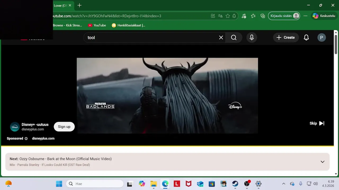Open Copilot Keskustelu panel
Image resolution: width=339 pixels, height=190 pixels.
(324, 16)
